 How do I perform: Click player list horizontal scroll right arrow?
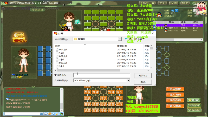(x=202, y=40)
